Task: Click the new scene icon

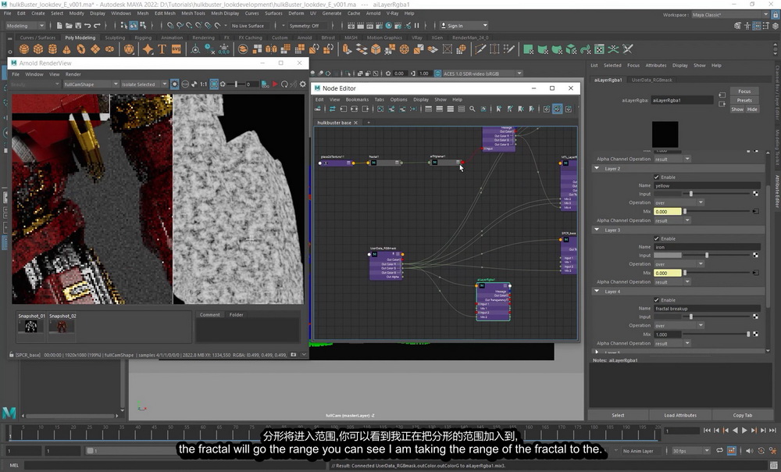Action: 59,26
